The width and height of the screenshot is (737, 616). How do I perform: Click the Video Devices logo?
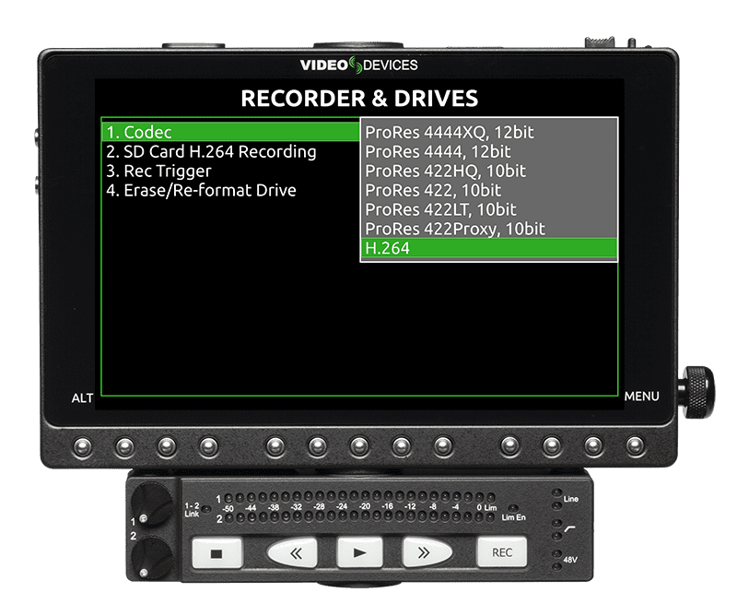(358, 65)
